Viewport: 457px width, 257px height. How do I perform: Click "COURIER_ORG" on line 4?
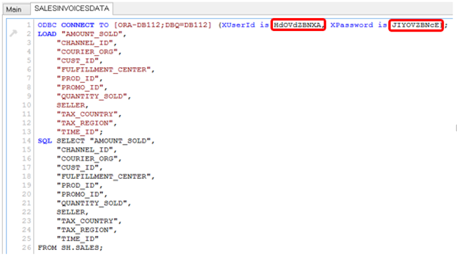click(x=87, y=52)
